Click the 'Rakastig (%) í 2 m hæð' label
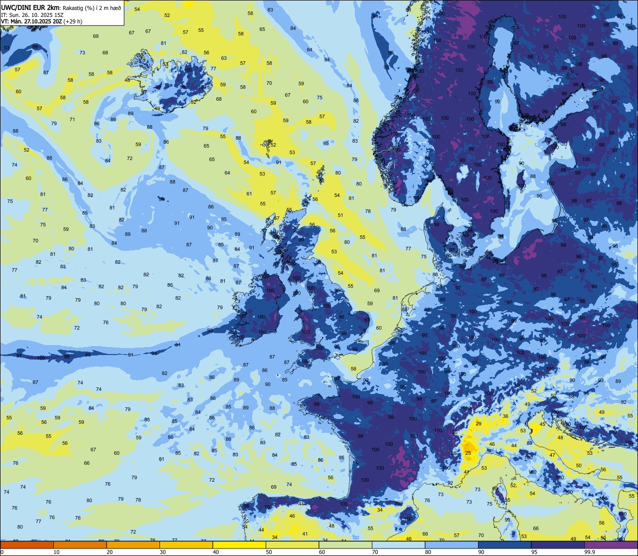This screenshot has height=556, width=638. click(91, 7)
